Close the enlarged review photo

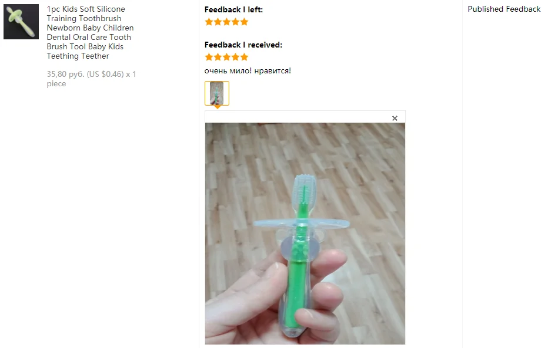[395, 118]
